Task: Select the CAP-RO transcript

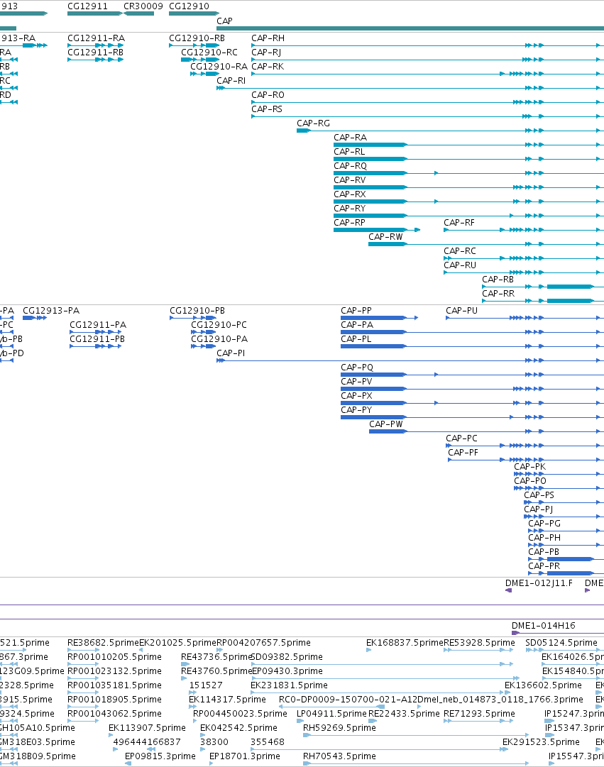Action: click(x=268, y=95)
